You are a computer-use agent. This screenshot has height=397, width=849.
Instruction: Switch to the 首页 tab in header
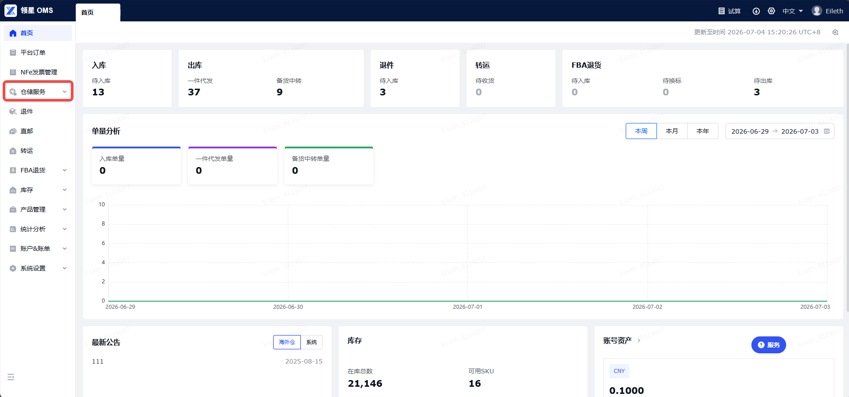click(98, 12)
